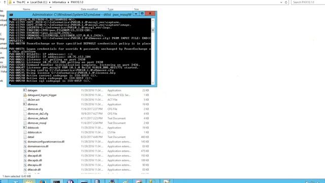Click the ddstocob application icon
This screenshot has height=183, width=325.
(x=25, y=128)
